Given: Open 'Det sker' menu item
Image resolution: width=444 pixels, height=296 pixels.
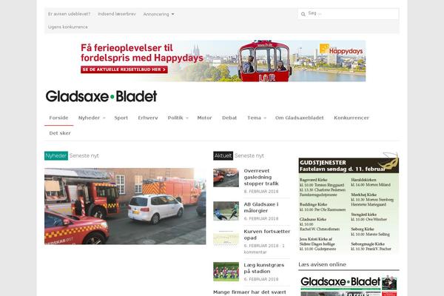Looking at the screenshot, I should click(x=60, y=133).
